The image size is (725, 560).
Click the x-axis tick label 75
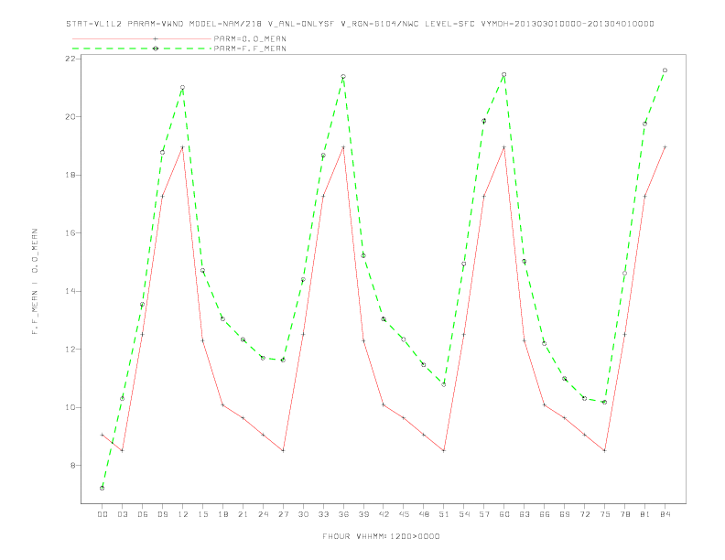[604, 514]
